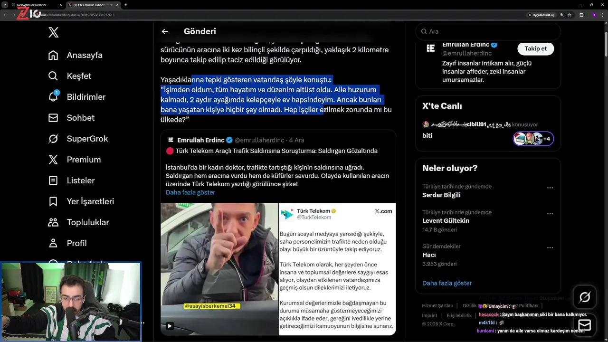Click the '4 Ara' date on quoted post
This screenshot has width=608, height=342.
pos(296,140)
